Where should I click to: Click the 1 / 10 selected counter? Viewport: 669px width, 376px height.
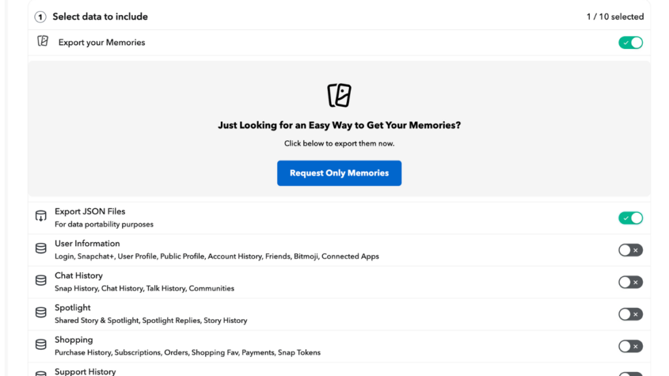point(615,17)
